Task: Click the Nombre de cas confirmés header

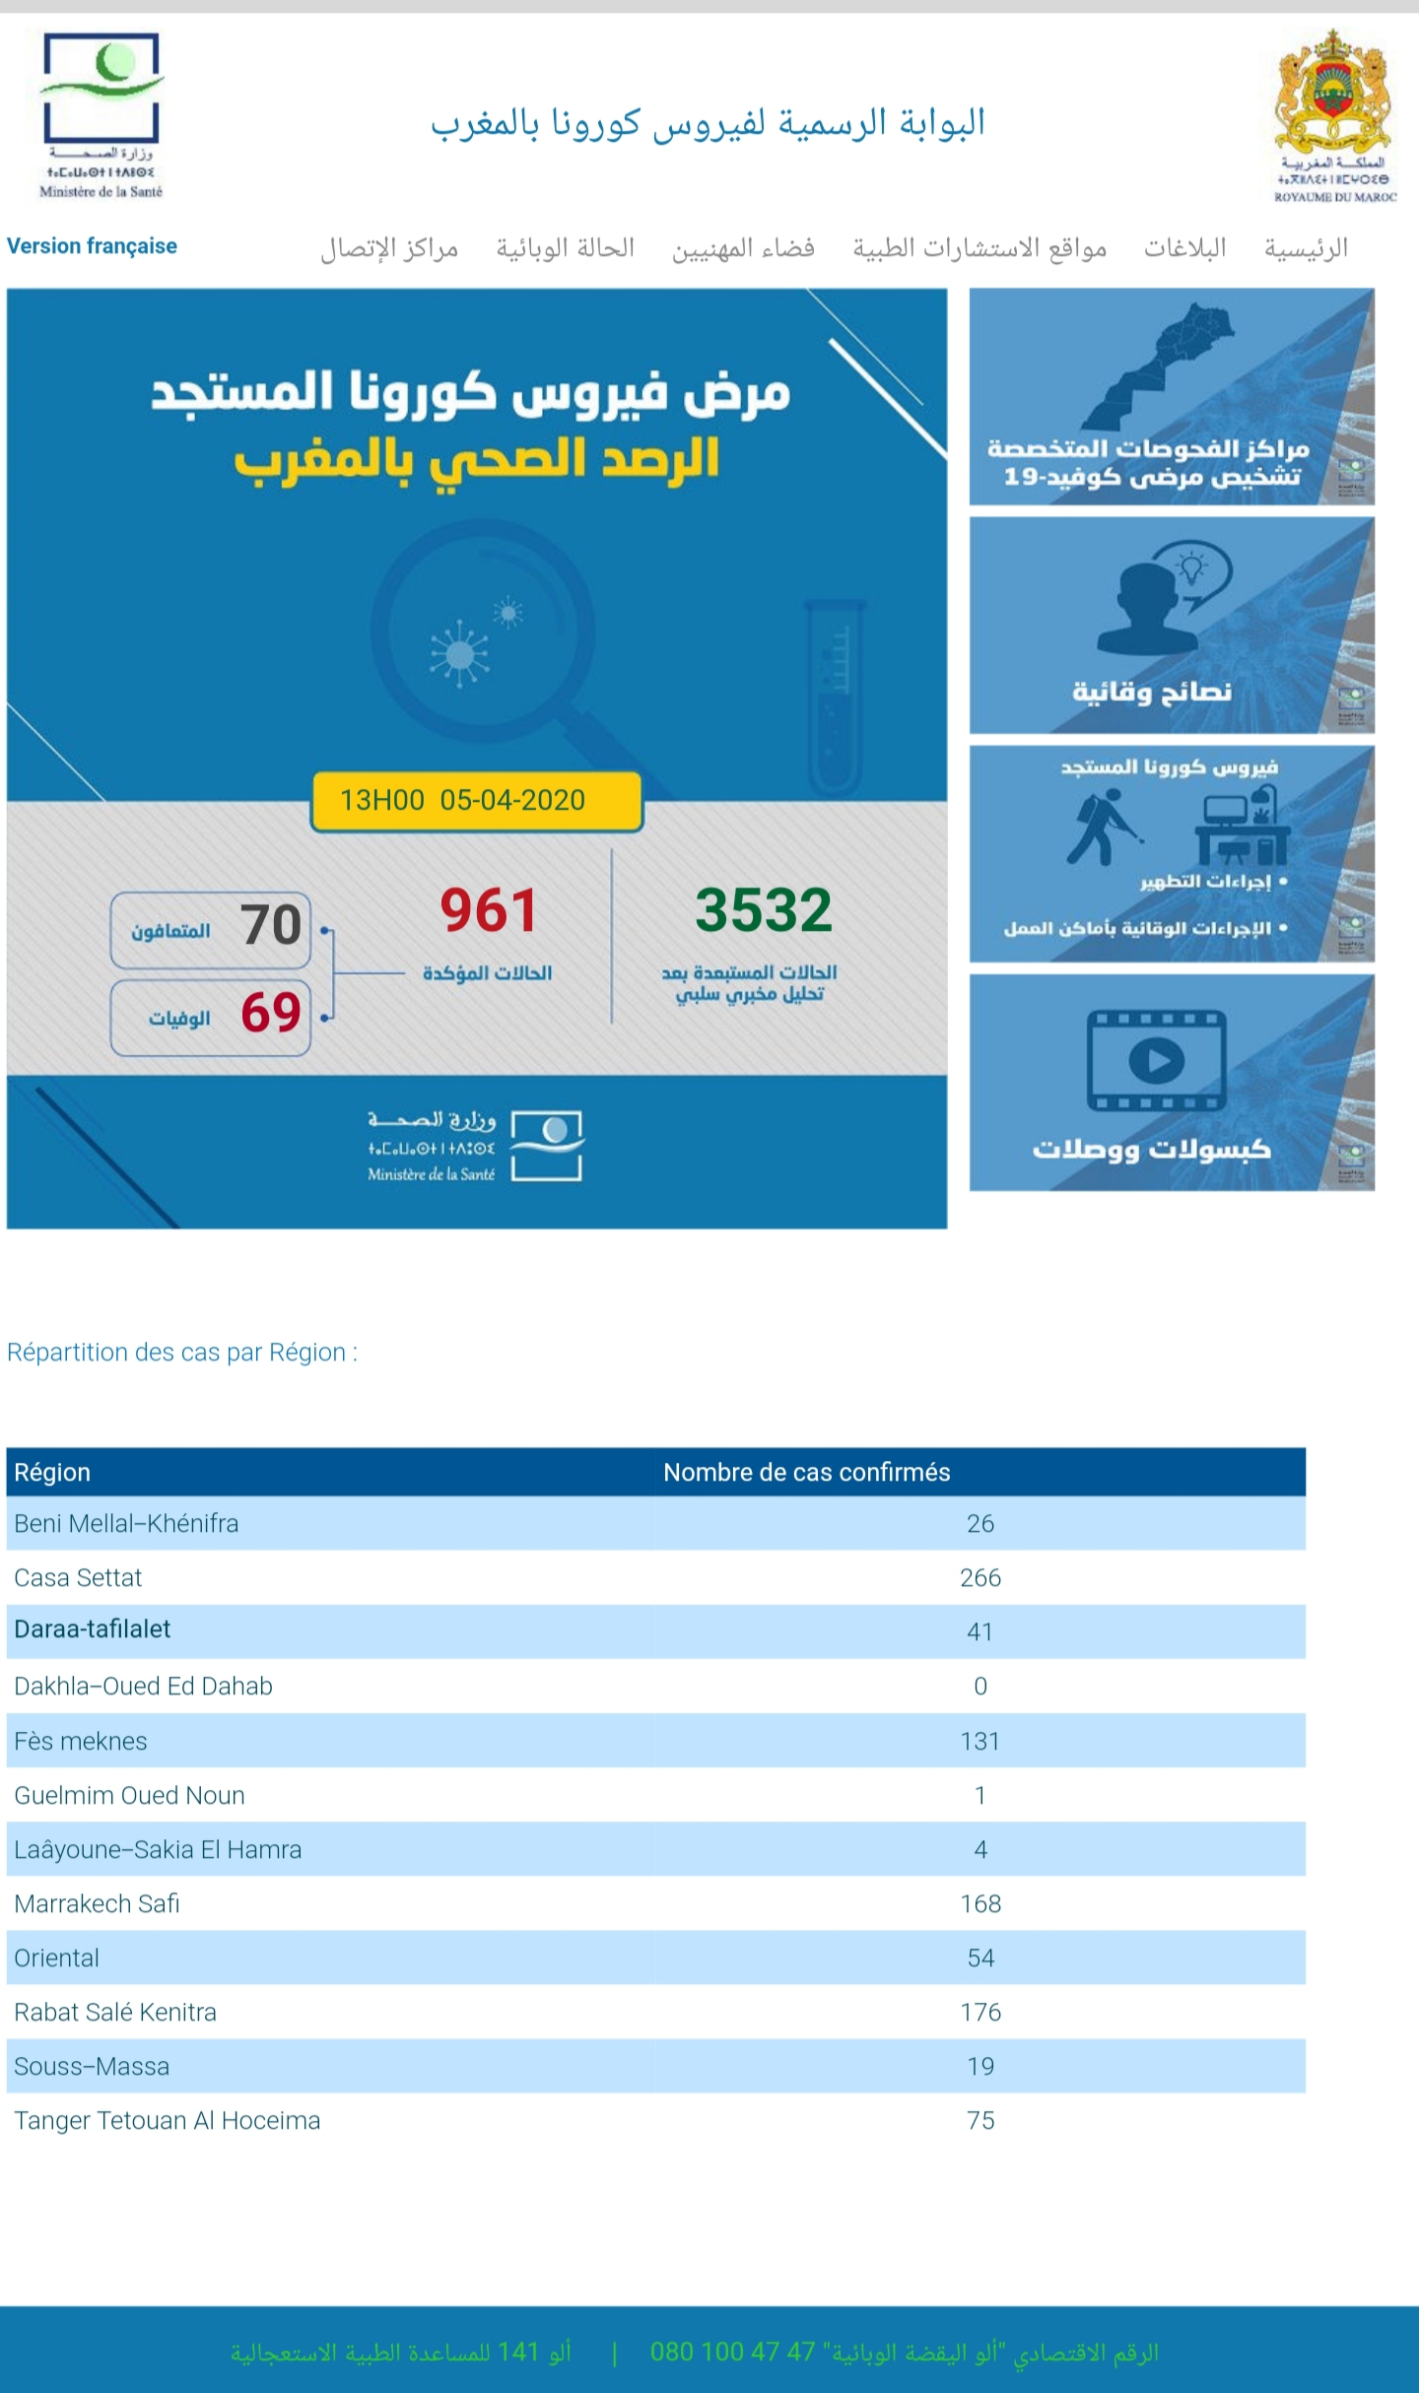Action: (x=806, y=1472)
